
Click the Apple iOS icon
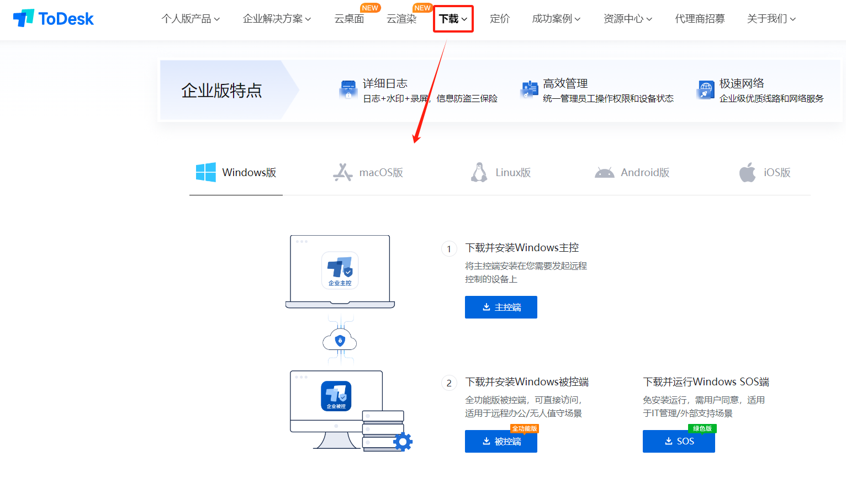pyautogui.click(x=747, y=172)
